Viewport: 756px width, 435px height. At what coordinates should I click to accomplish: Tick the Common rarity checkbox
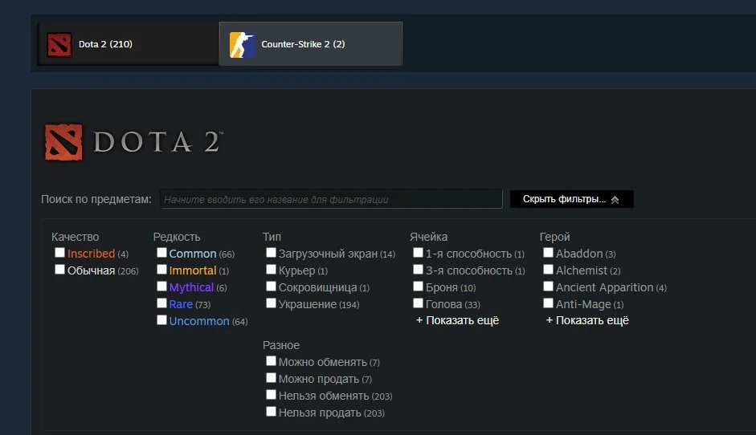(161, 253)
